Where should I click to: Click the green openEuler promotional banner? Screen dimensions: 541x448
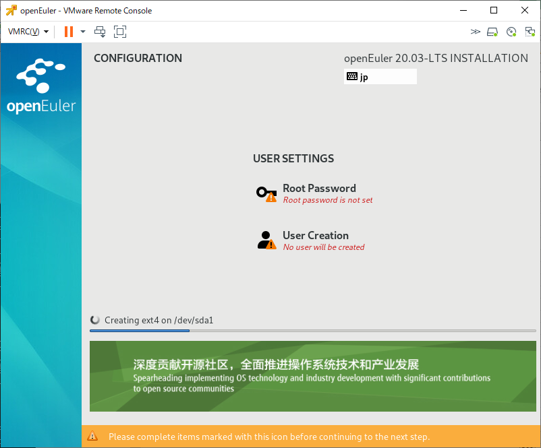(312, 376)
